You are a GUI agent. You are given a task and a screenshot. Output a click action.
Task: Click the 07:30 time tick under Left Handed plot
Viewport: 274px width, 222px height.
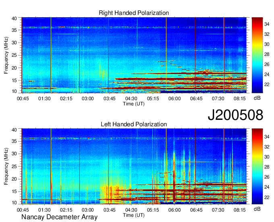(x=218, y=210)
